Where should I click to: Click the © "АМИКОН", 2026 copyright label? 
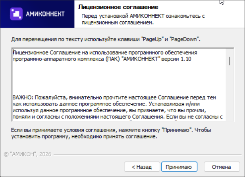tap(27, 153)
